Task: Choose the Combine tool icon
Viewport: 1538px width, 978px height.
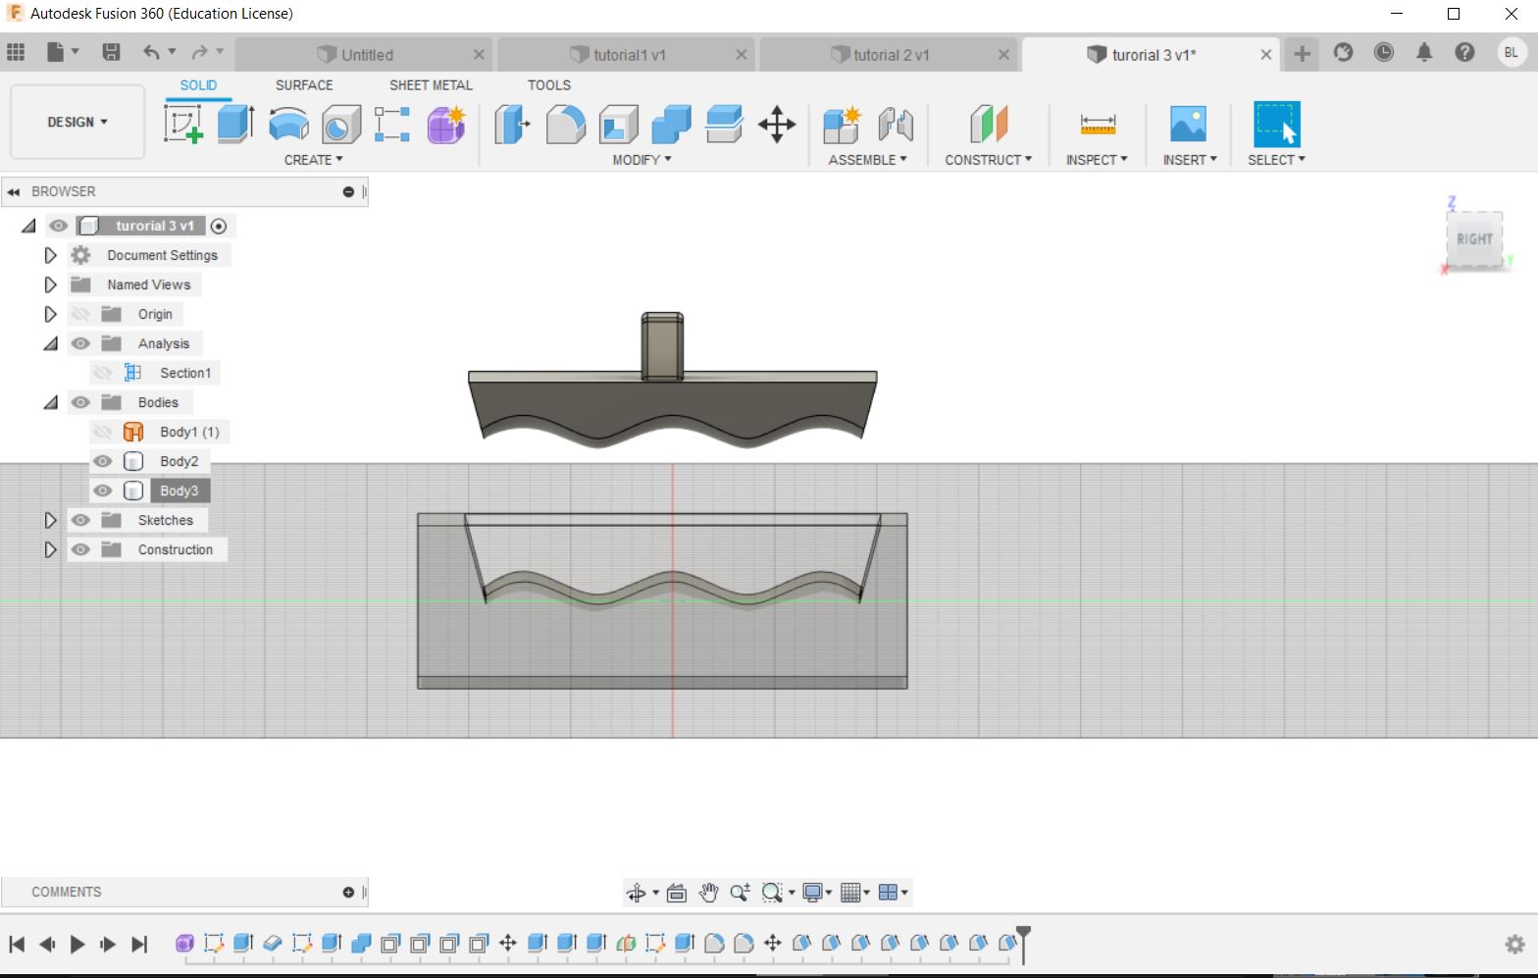Action: 671,125
